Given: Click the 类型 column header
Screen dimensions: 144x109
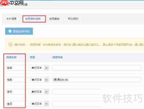Looking at the screenshot, I should [x=32, y=57].
